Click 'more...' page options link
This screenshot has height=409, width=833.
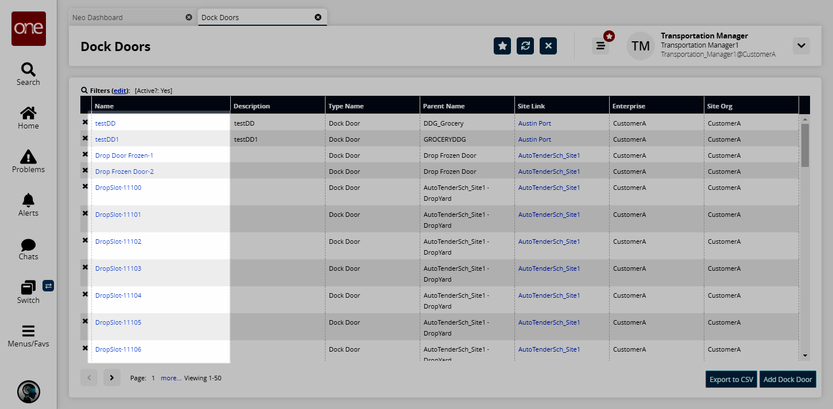171,378
